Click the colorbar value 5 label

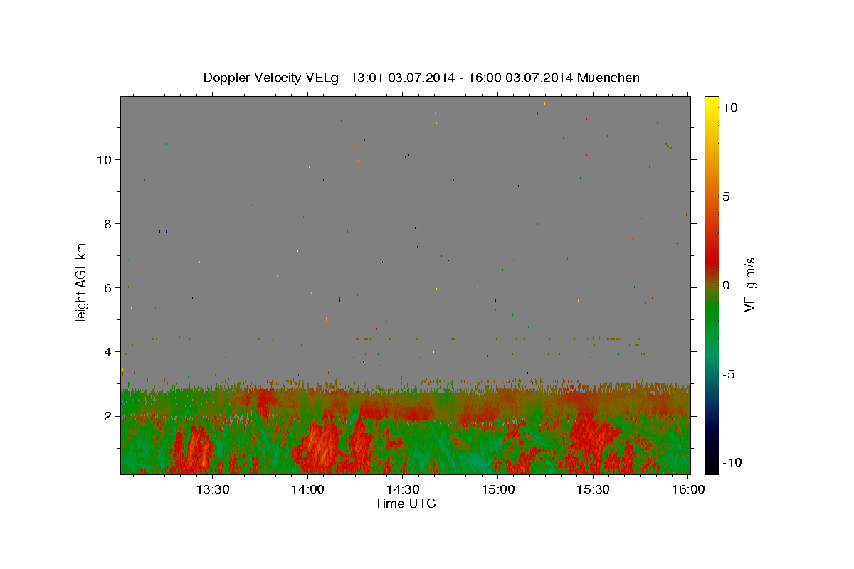(x=726, y=196)
